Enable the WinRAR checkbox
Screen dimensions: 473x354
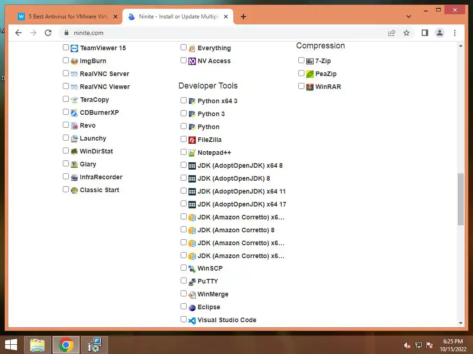coord(301,86)
